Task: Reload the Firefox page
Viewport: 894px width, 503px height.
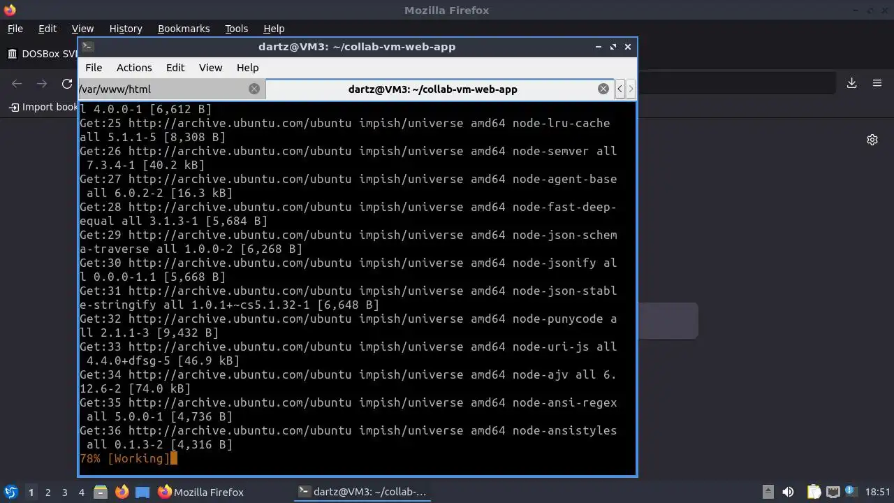Action: tap(67, 84)
